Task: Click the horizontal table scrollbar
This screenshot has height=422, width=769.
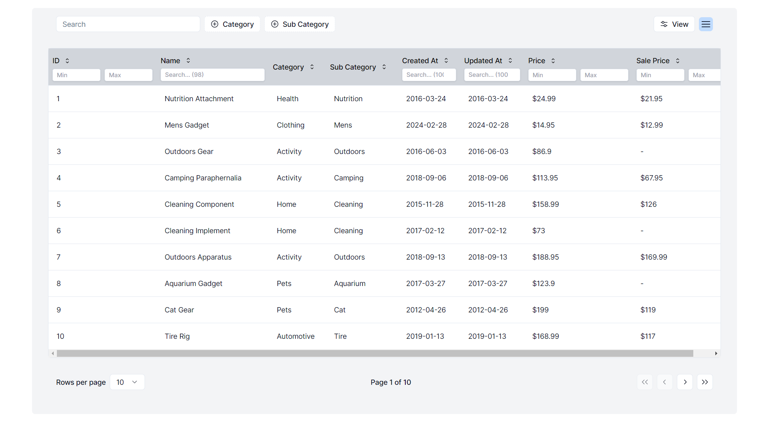Action: (374, 354)
